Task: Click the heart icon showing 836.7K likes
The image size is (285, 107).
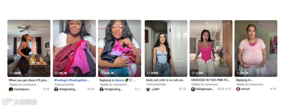Action: point(102,73)
